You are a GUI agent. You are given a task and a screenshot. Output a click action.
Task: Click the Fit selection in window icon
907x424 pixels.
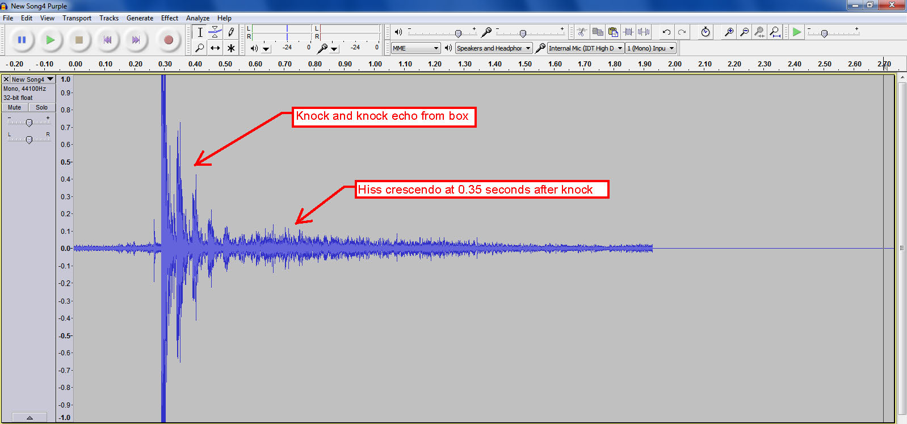coord(759,32)
